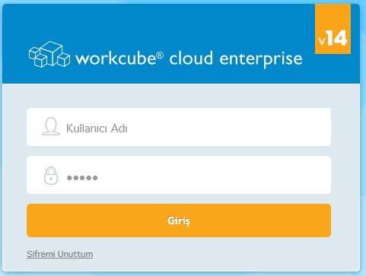Viewport: 366px width, 276px height.
Task: Click the Kullanıcı Adı placeholder text
Action: (x=97, y=128)
